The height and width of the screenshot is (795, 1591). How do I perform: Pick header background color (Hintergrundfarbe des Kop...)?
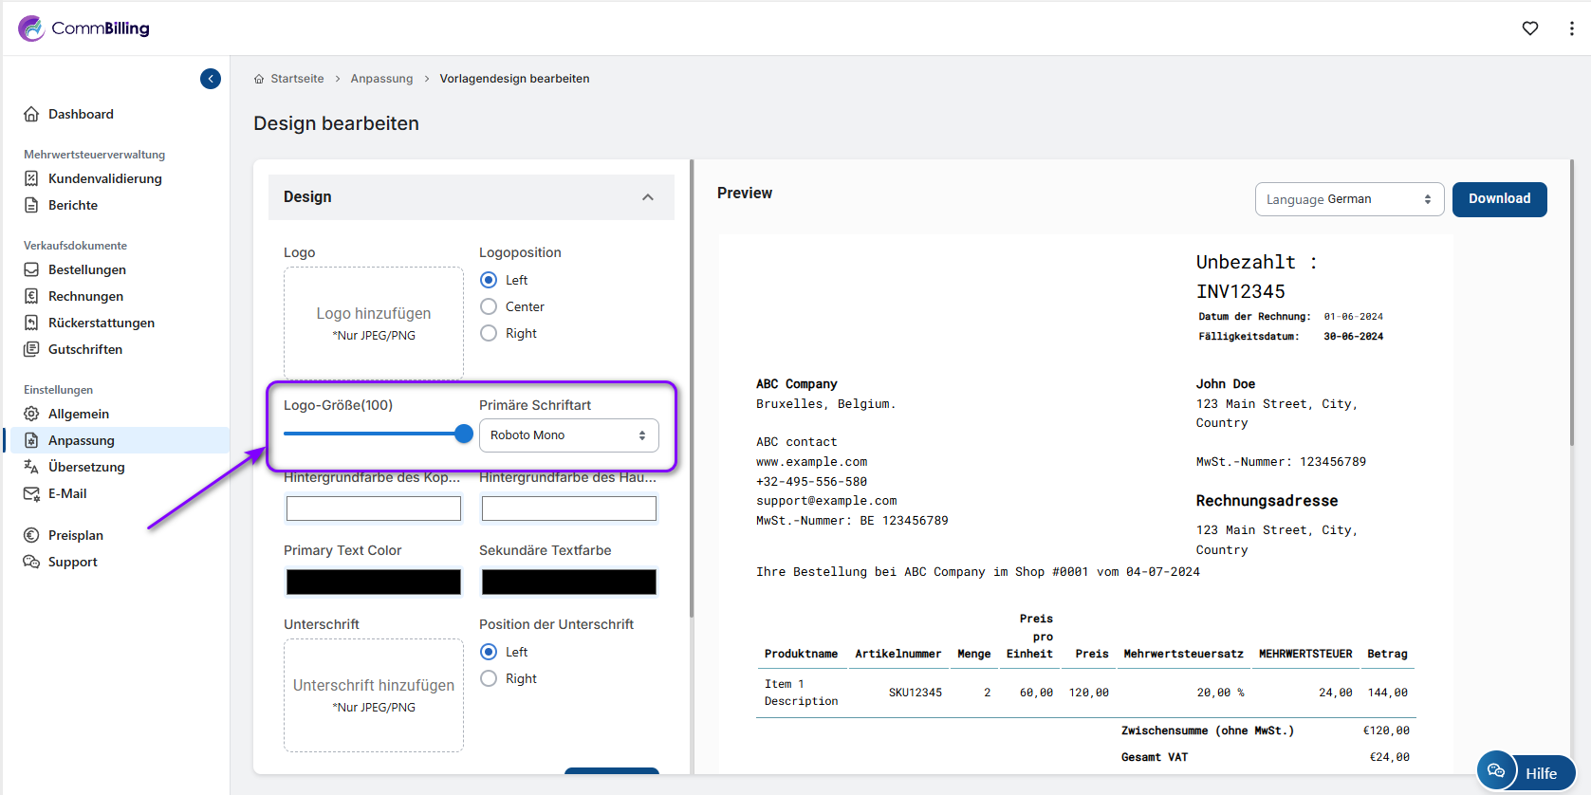[374, 508]
